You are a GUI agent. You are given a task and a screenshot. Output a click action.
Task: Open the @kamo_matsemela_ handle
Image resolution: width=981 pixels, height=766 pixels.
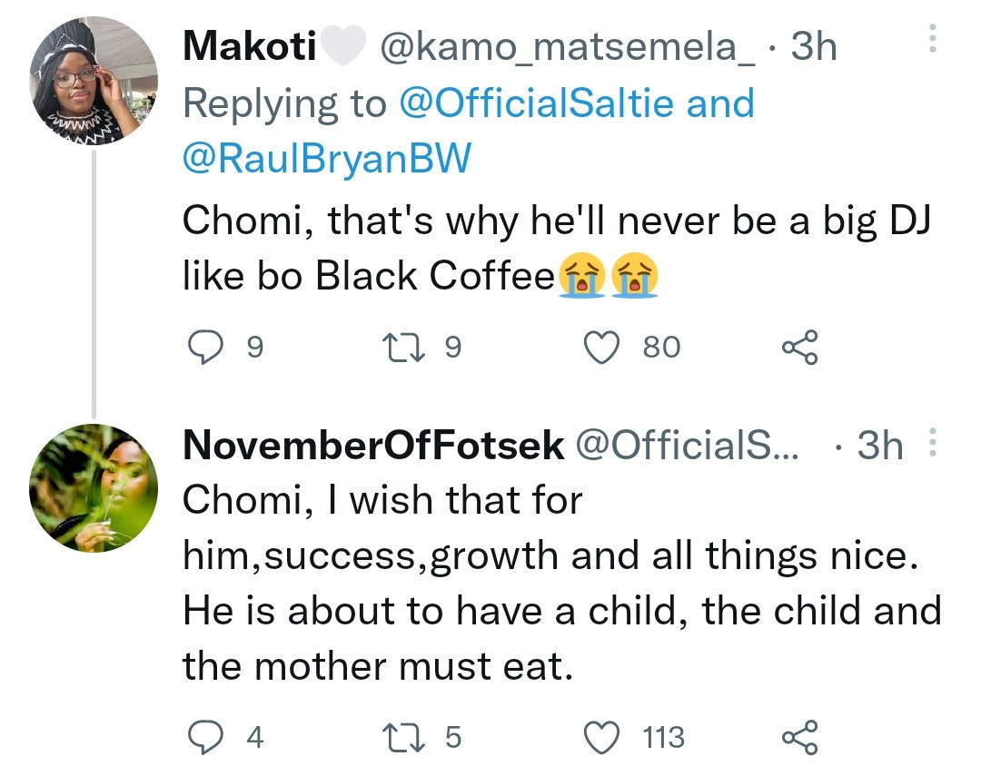[565, 46]
